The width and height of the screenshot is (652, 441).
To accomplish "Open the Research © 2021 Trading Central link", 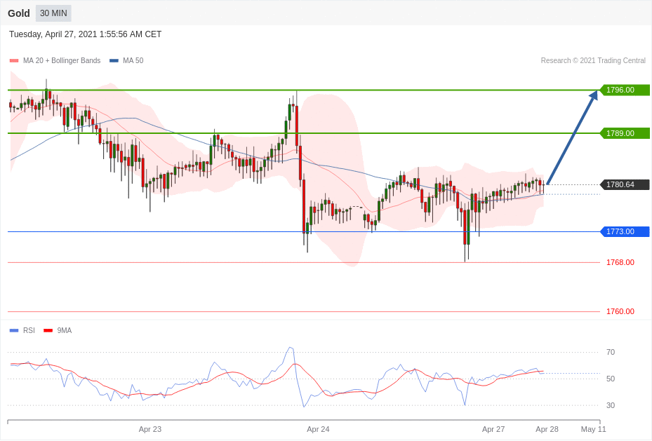I will tap(593, 61).
